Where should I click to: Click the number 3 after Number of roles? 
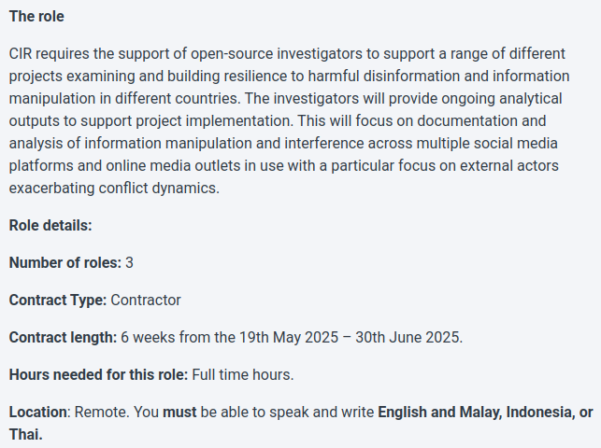(x=129, y=263)
